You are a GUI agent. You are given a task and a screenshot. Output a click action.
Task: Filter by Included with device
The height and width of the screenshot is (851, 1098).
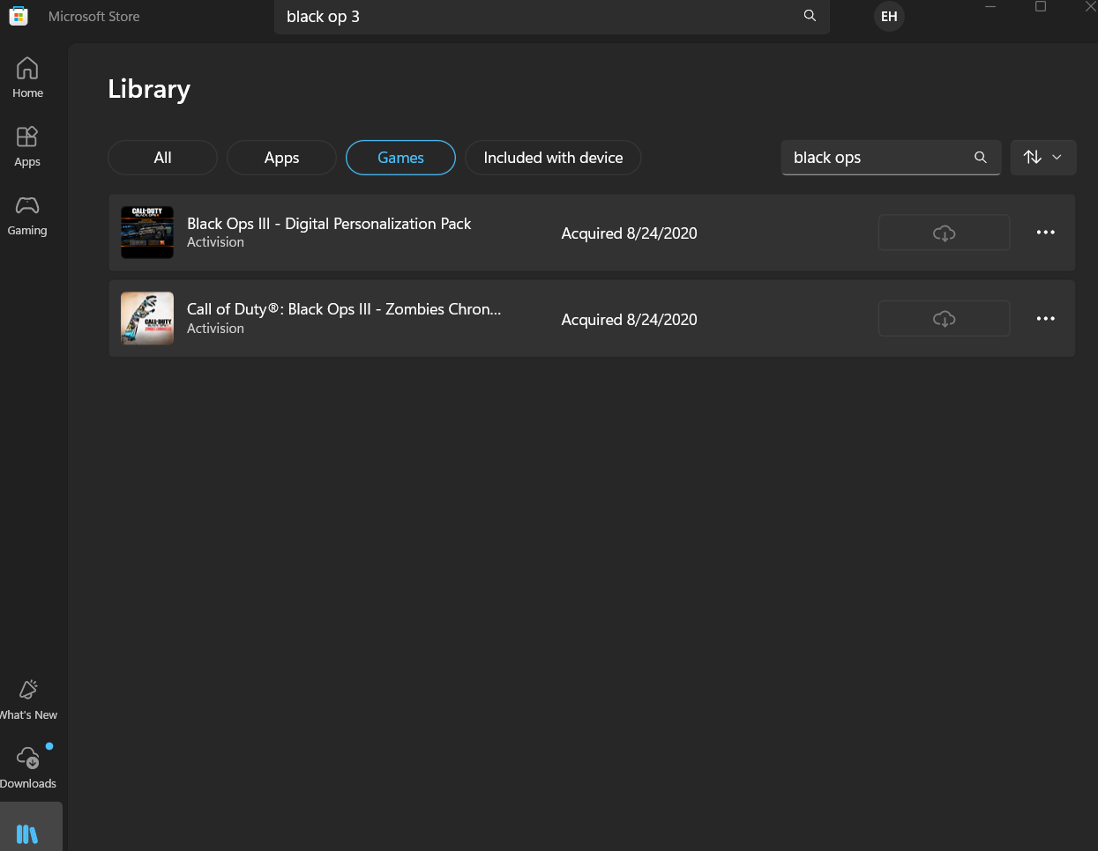coord(553,158)
